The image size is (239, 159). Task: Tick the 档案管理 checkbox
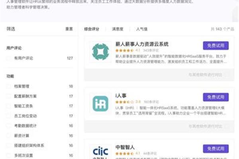coord(8,86)
